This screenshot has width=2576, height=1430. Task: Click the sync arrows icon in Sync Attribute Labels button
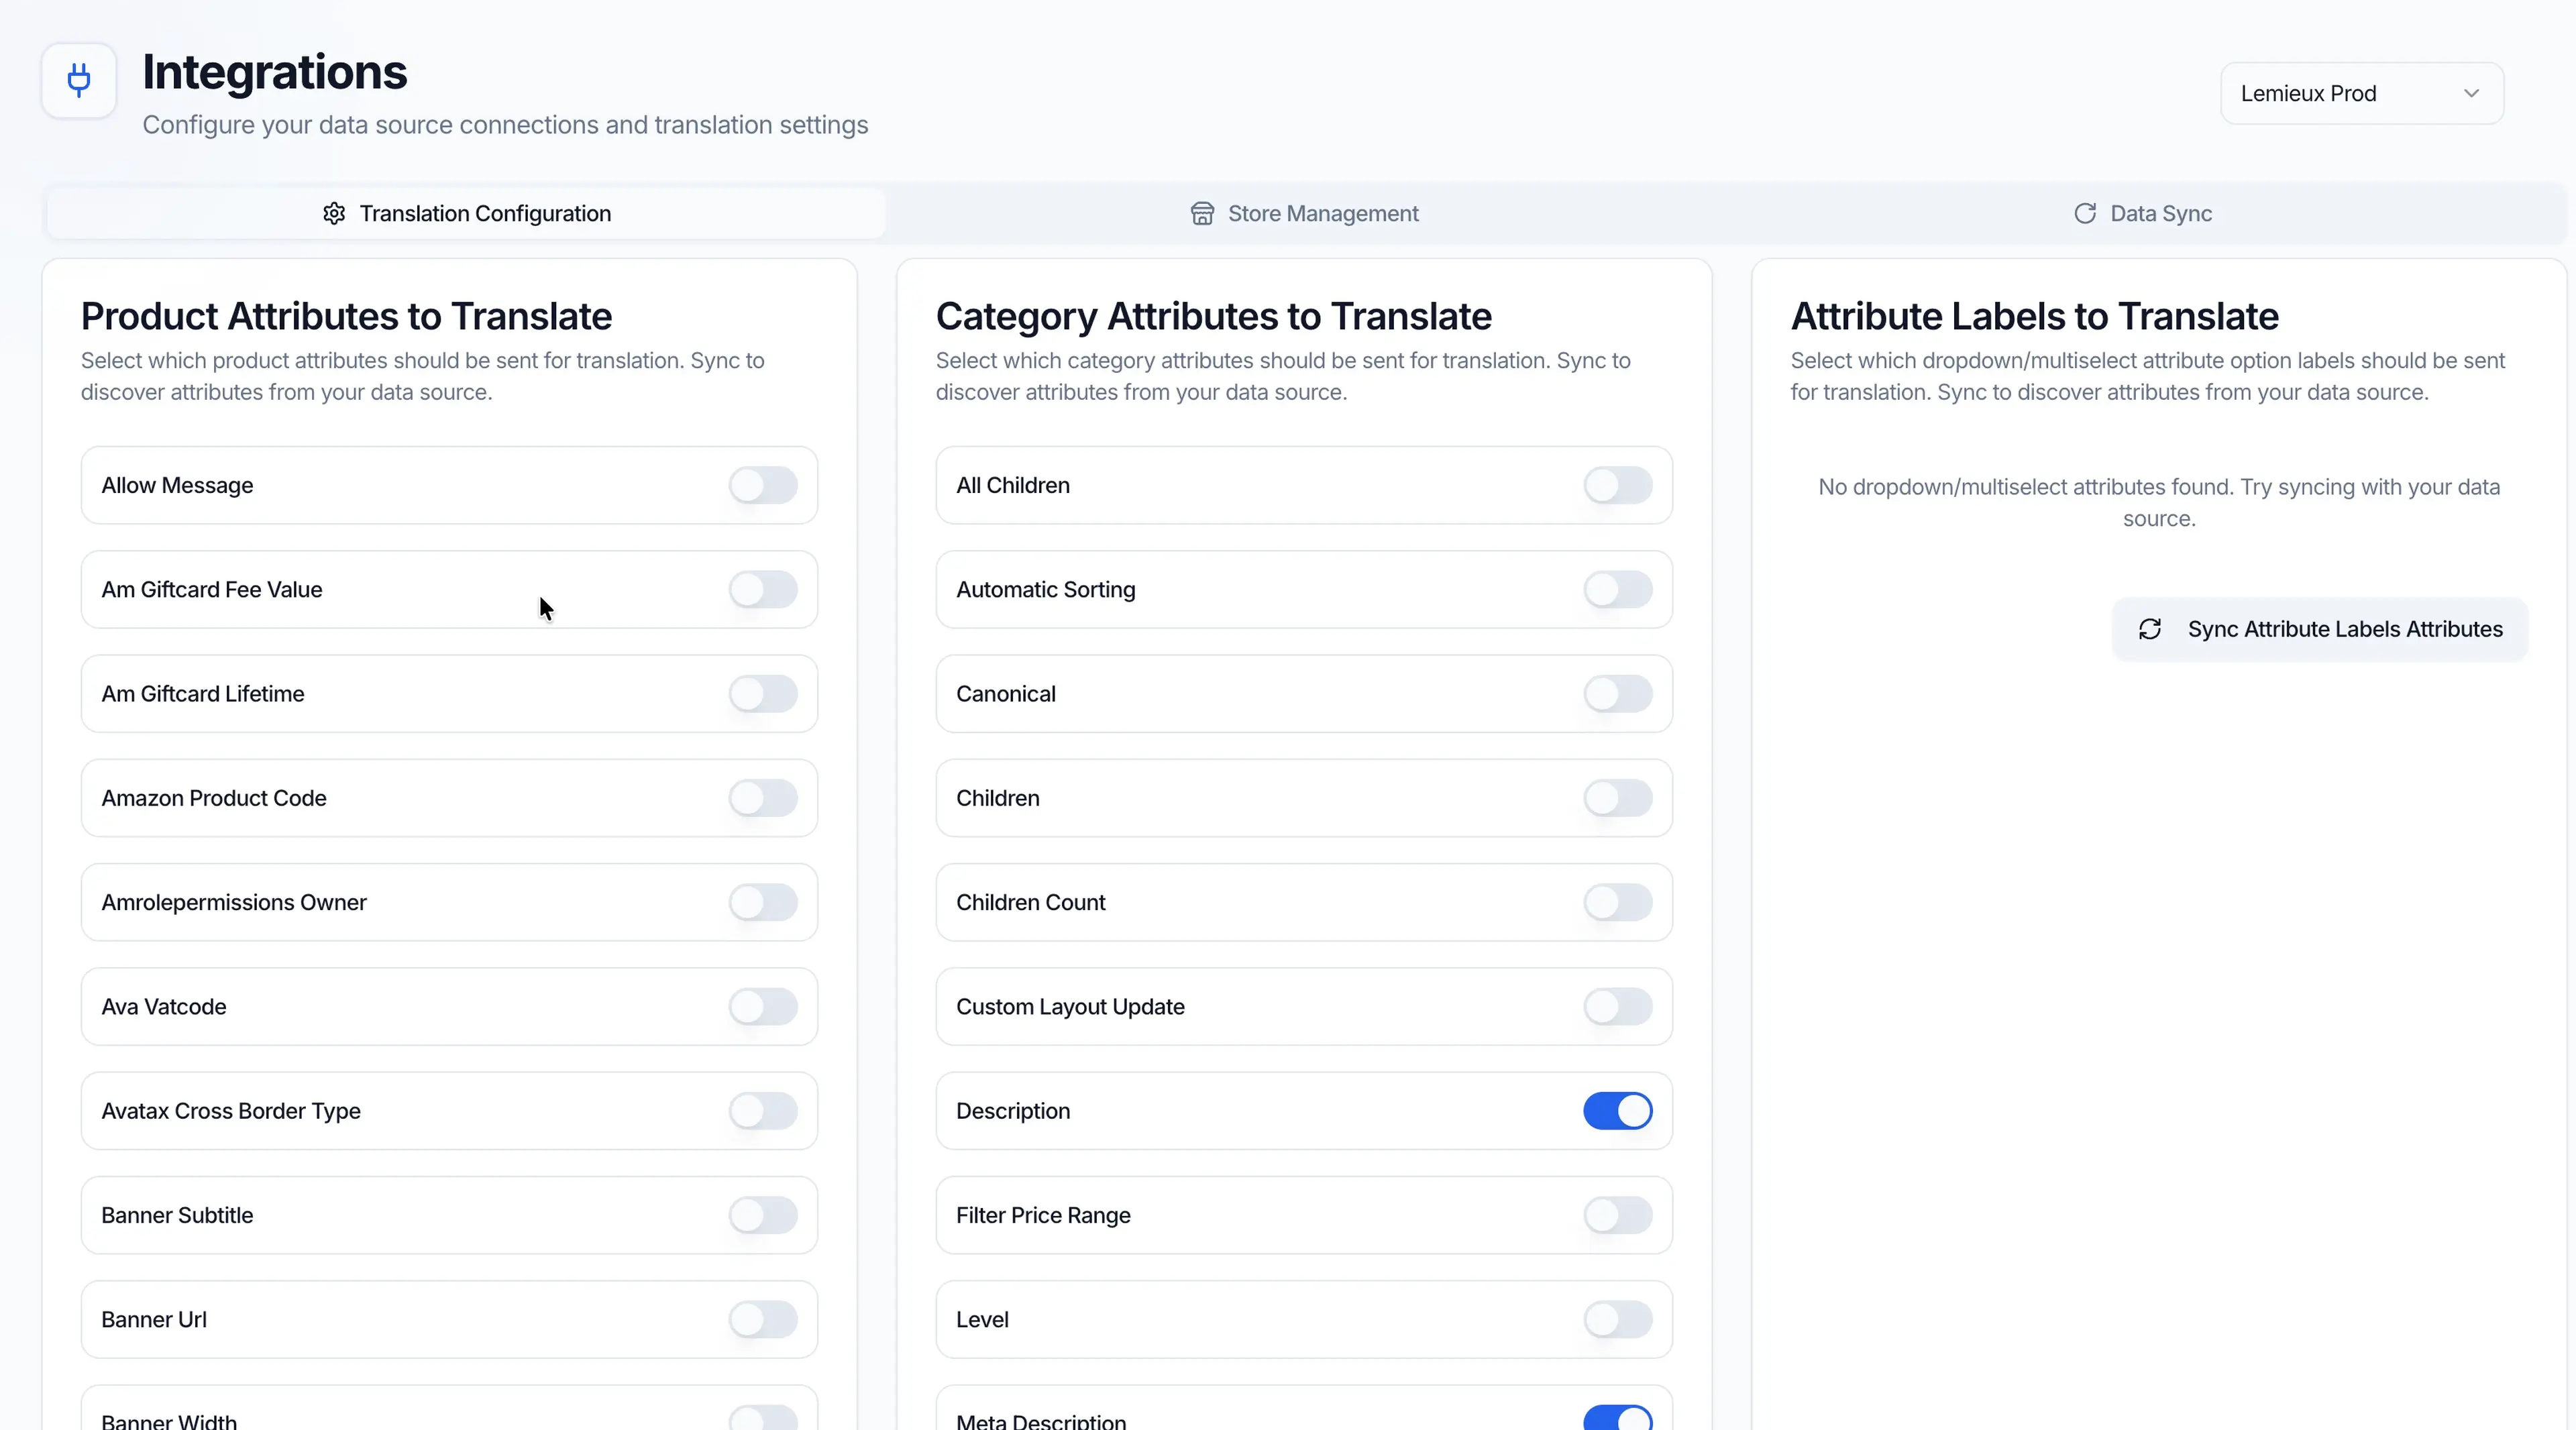pyautogui.click(x=2150, y=629)
